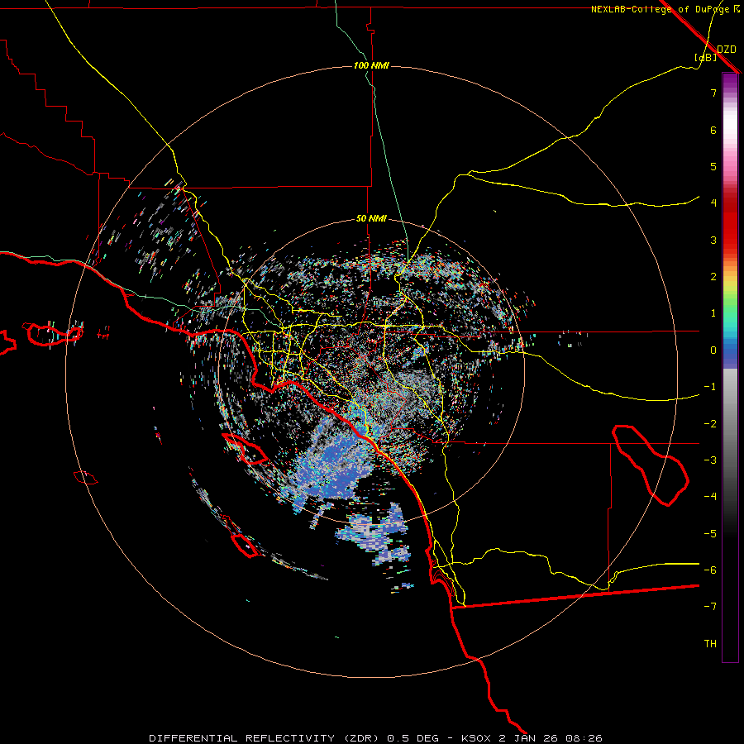Click the TH threshold label on the scale
Screen dimensions: 744x744
tap(710, 644)
